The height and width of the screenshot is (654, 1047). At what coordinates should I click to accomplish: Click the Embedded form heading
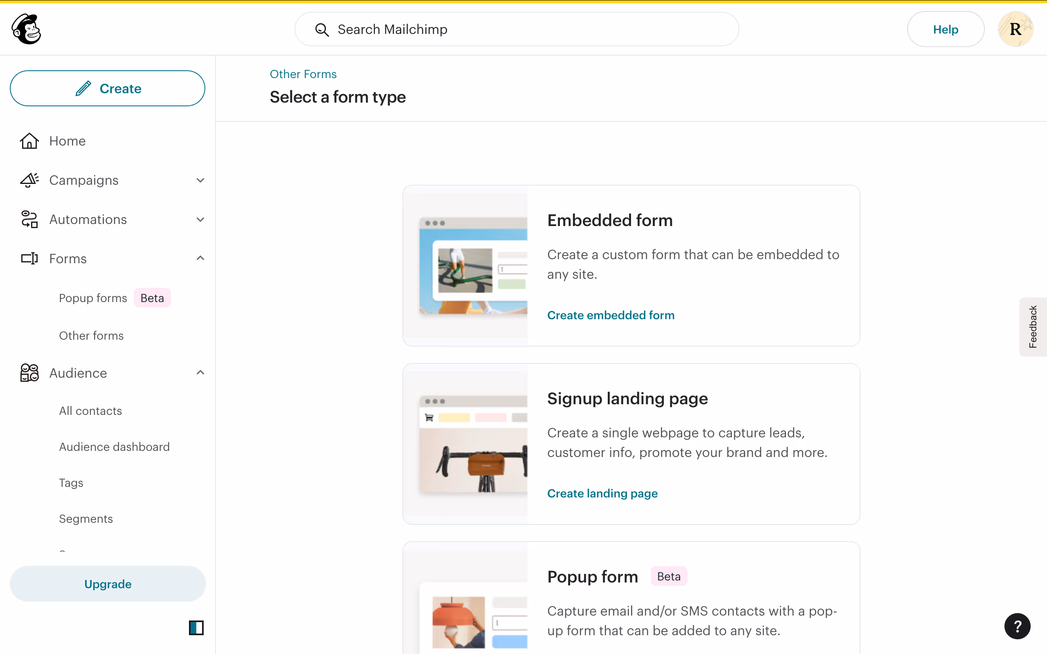click(x=610, y=220)
